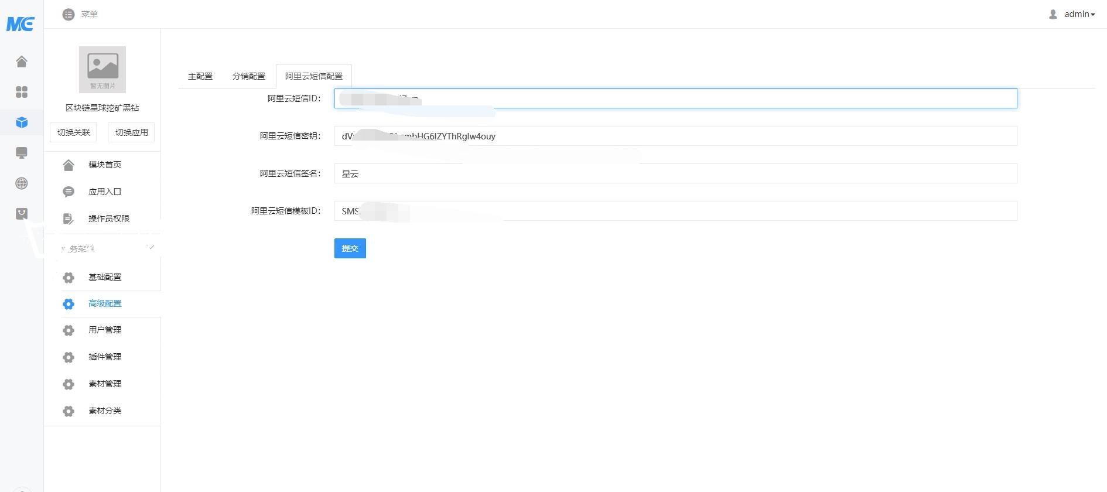Open the store bag icon in rail
The width and height of the screenshot is (1107, 492).
click(22, 214)
